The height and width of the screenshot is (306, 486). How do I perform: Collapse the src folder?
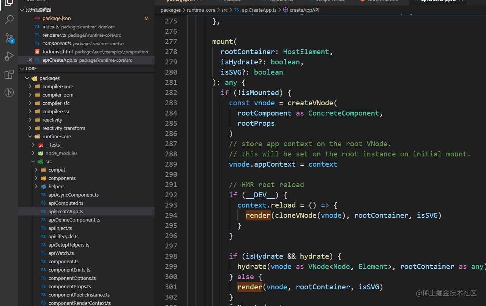point(33,161)
